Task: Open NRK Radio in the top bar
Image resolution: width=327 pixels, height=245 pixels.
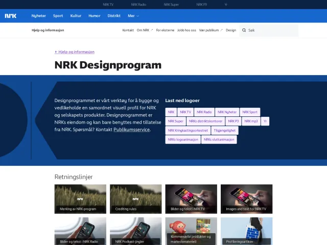Action: (x=138, y=5)
